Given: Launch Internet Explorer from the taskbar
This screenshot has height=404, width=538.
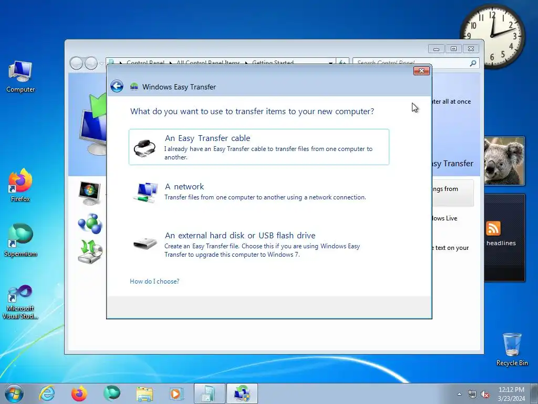Looking at the screenshot, I should [x=47, y=393].
